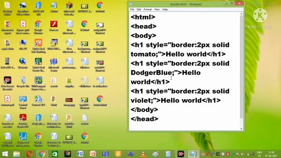Screen dimensions: 281x158
Task: Select the red Flash icon on desktop
Action: (x=54, y=25)
